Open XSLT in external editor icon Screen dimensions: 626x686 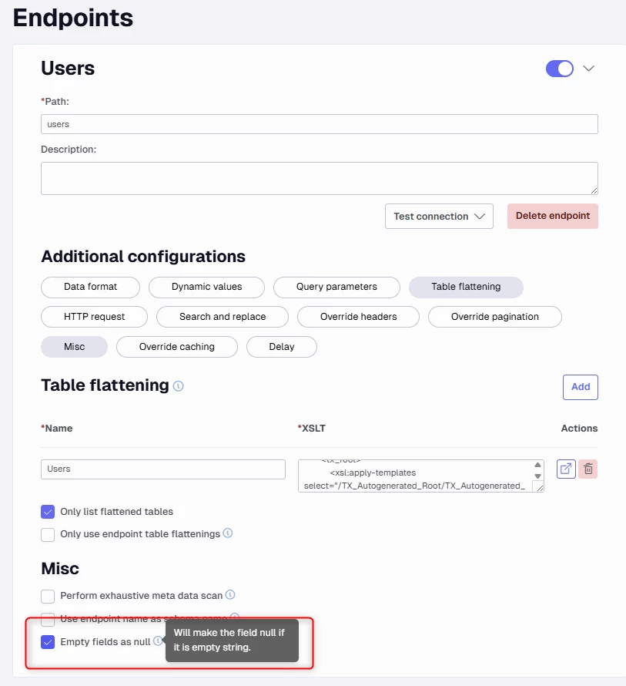566,469
